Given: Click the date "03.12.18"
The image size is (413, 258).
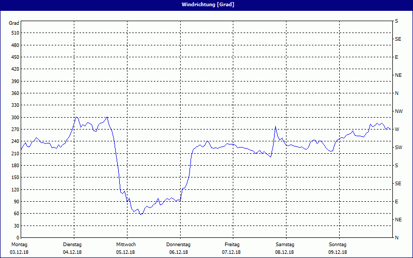Looking at the screenshot, I should (19, 252).
